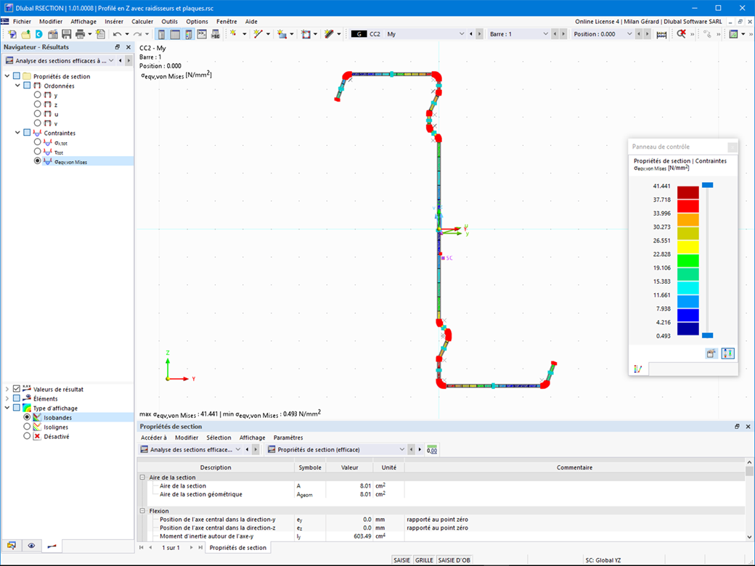Click the decimal places 0.00 icon
755x566 pixels.
tap(432, 449)
